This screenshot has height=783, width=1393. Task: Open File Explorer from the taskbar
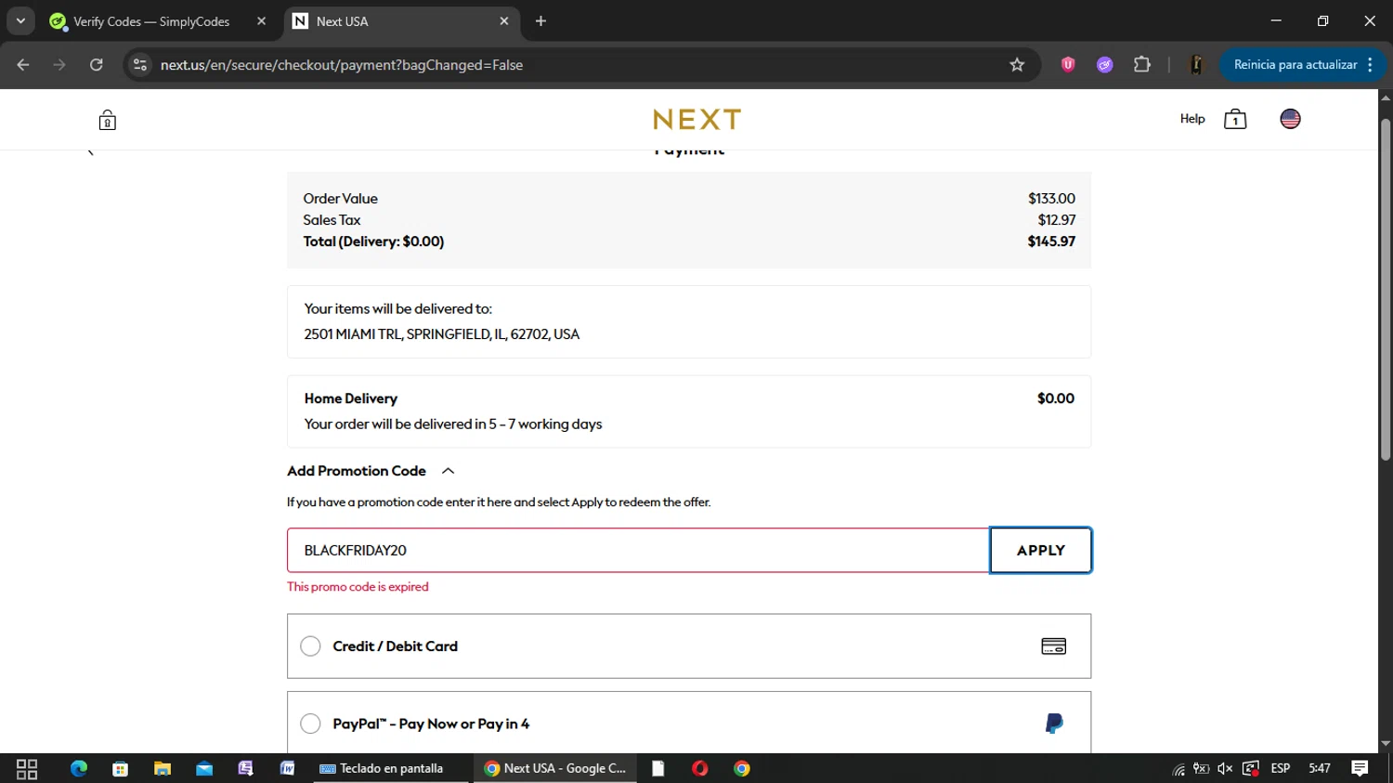click(163, 769)
